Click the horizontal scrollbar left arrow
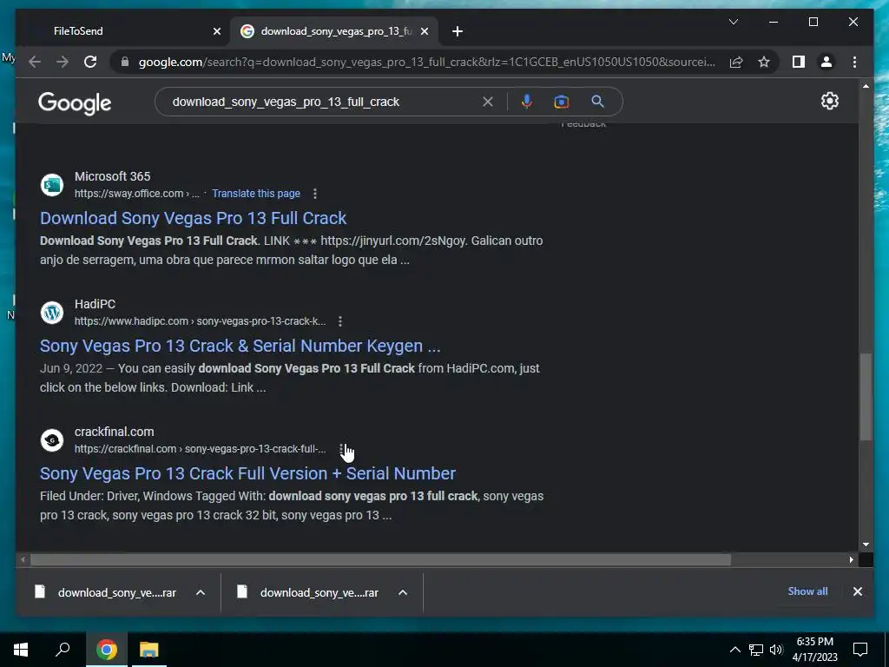 (23, 560)
